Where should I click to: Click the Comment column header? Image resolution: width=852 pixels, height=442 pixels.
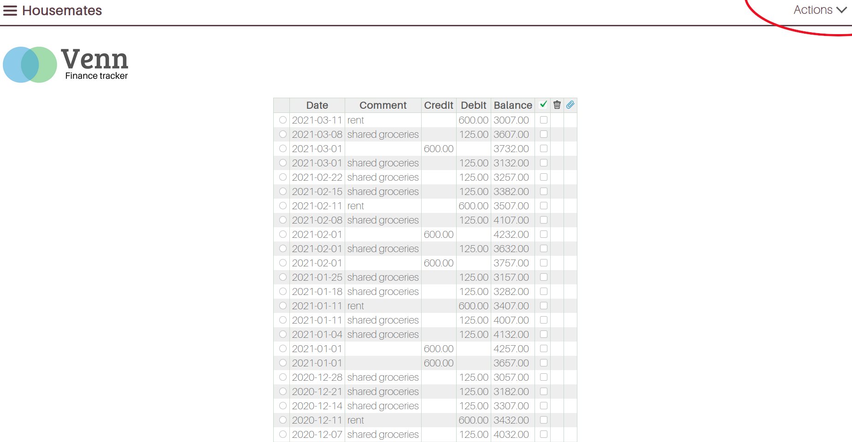pyautogui.click(x=383, y=105)
